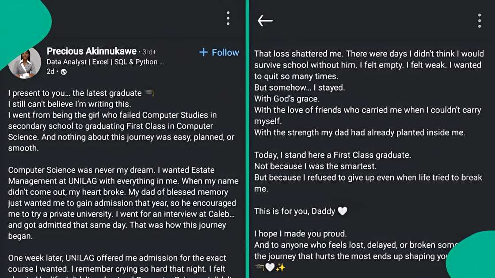Open Precious Akinnukawe's profile via her name

(x=91, y=51)
